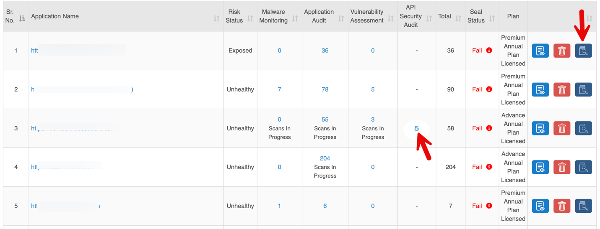Open API Security Audit count 5
Viewport: 600px width, 229px height.
[416, 128]
